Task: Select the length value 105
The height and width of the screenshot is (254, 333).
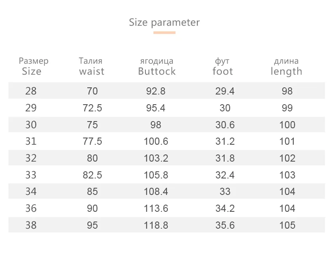Action: (x=287, y=225)
